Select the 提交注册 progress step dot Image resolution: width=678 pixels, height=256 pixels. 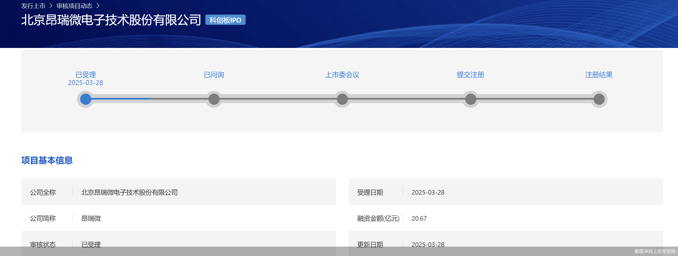(x=471, y=99)
